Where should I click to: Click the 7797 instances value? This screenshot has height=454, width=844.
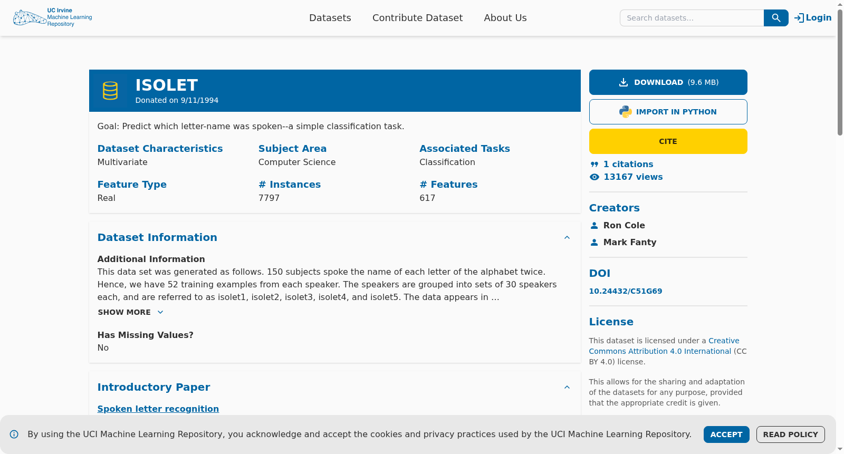269,198
